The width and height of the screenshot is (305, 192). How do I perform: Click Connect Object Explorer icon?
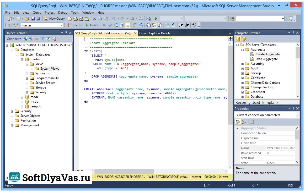[25, 39]
